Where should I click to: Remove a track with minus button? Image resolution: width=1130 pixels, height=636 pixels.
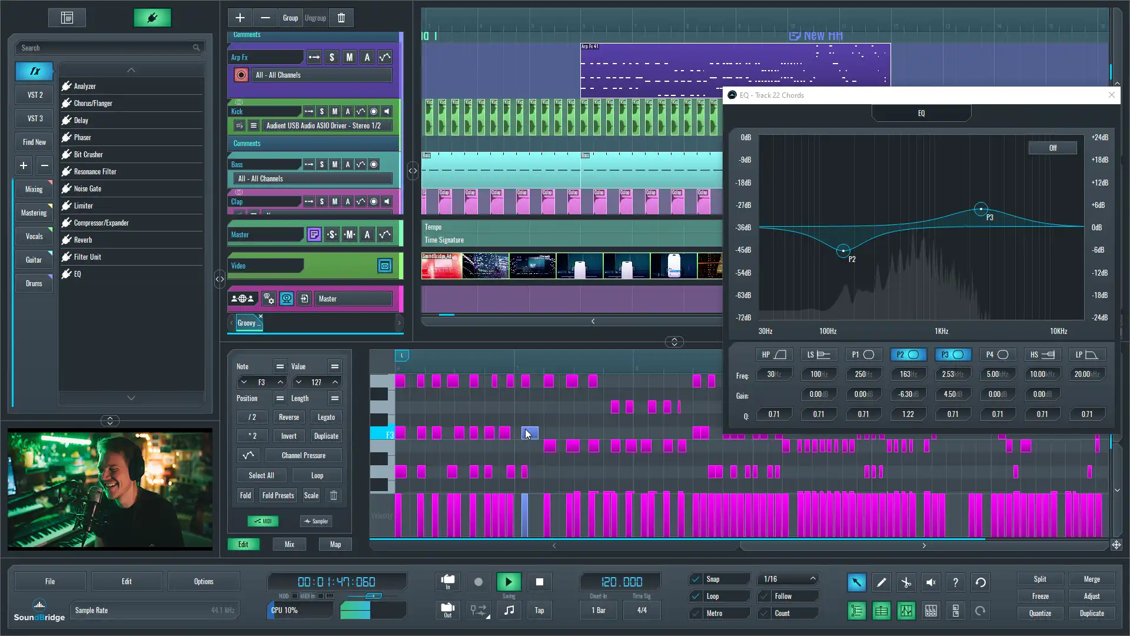[265, 18]
